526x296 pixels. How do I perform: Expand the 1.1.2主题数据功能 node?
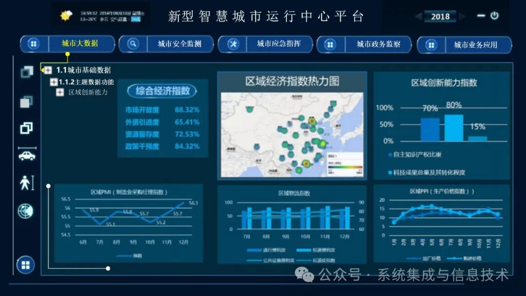coord(54,82)
